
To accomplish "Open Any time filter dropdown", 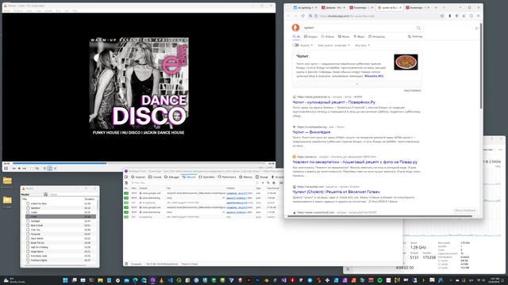I will coord(362,45).
